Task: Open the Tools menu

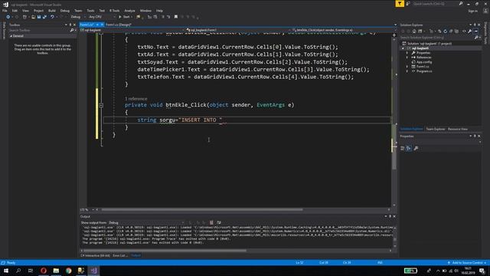Action: coord(90,11)
